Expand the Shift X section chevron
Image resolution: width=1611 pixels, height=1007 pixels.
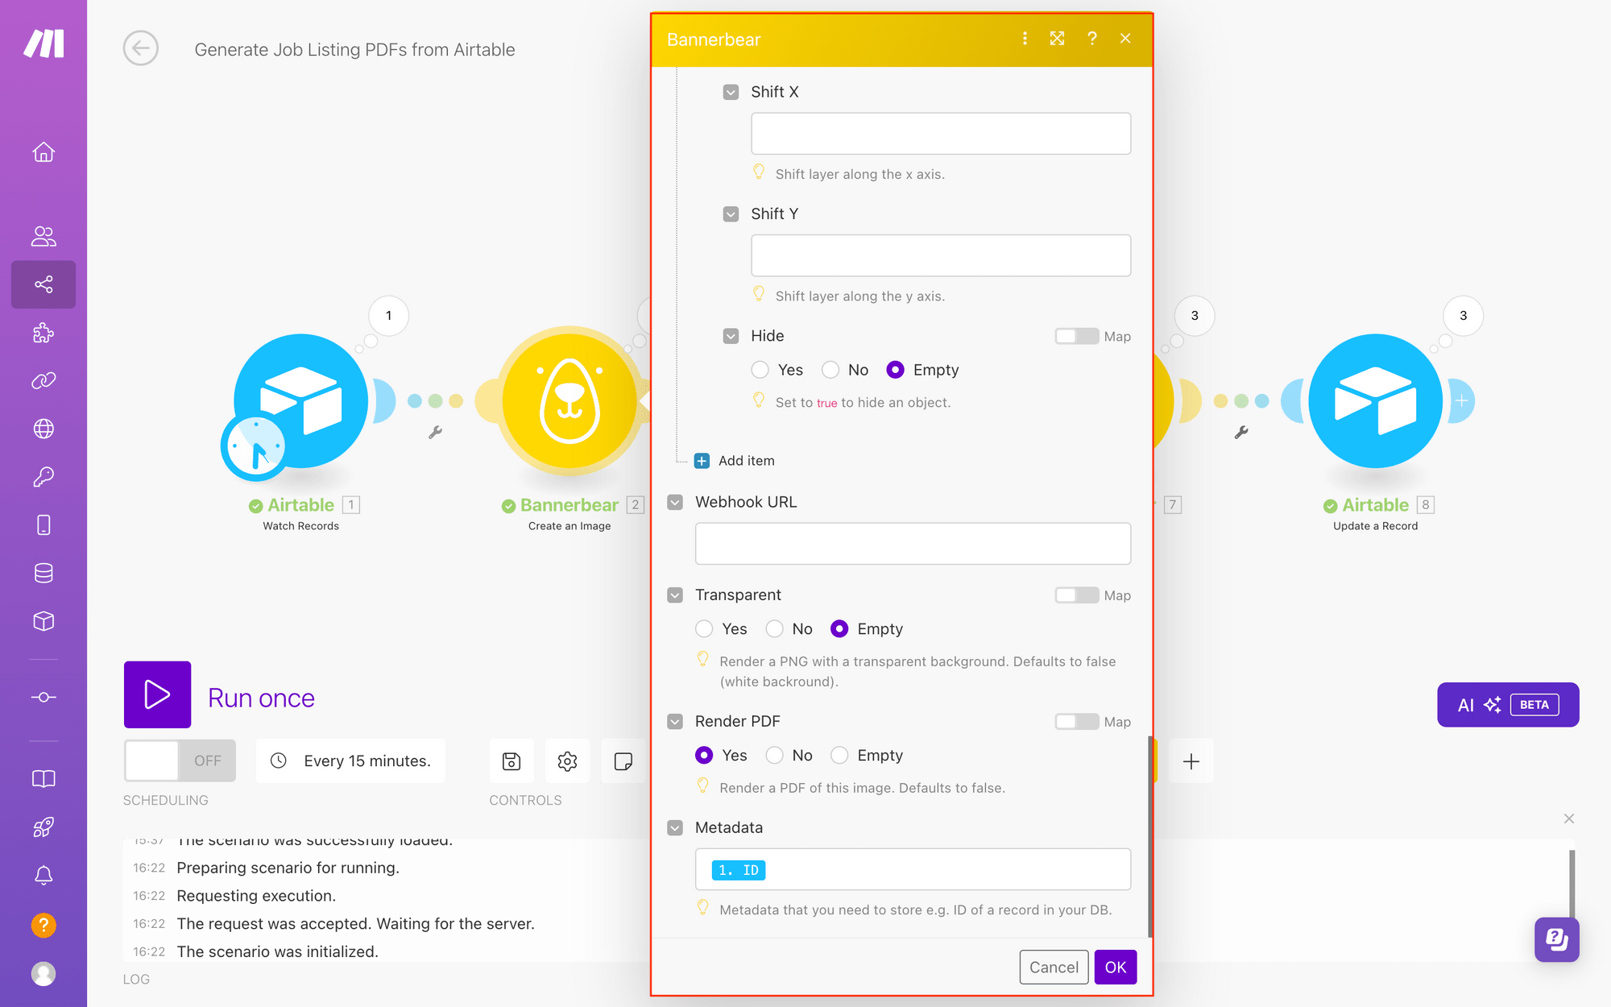point(731,90)
